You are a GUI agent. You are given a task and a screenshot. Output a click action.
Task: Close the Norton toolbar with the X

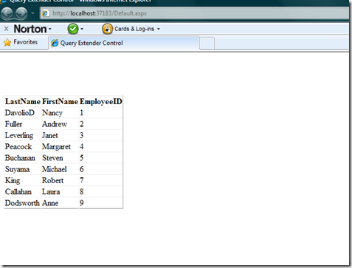(x=7, y=29)
